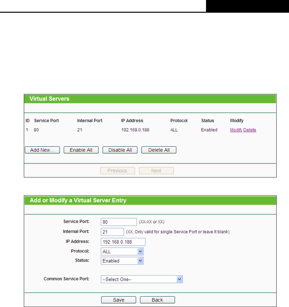Click the disabled Previous button
This screenshot has height=307, width=289.
pyautogui.click(x=117, y=170)
